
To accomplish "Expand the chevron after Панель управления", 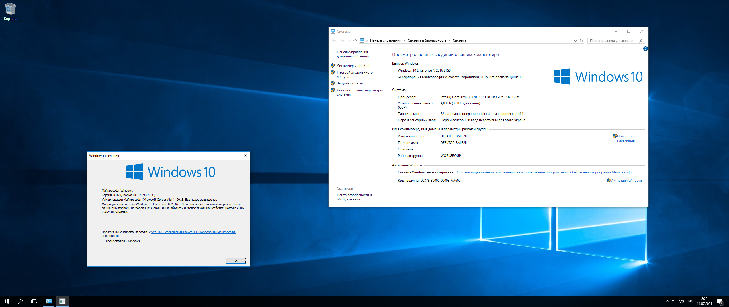I will pyautogui.click(x=404, y=40).
